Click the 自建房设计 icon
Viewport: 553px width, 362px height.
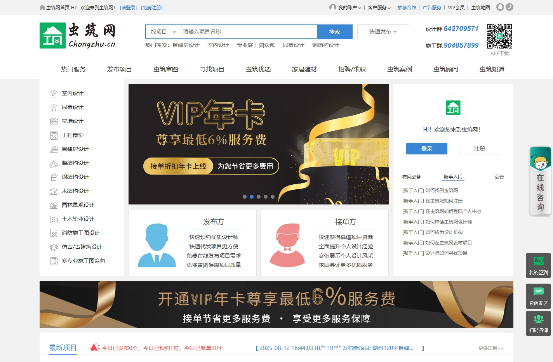pos(54,149)
